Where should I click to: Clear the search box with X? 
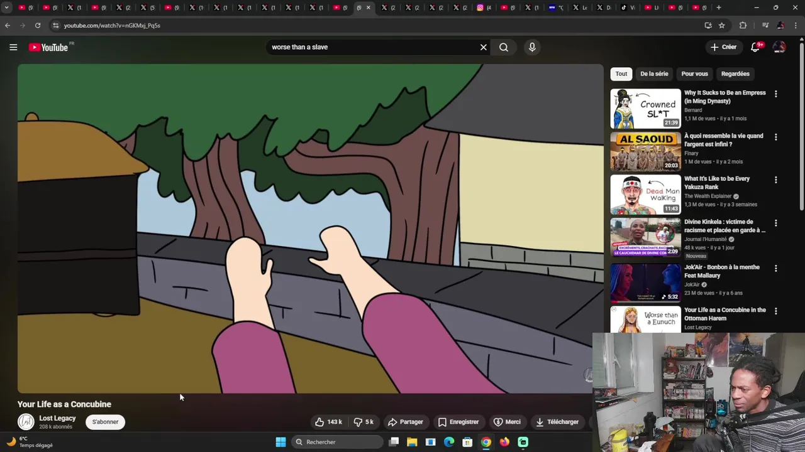click(484, 47)
